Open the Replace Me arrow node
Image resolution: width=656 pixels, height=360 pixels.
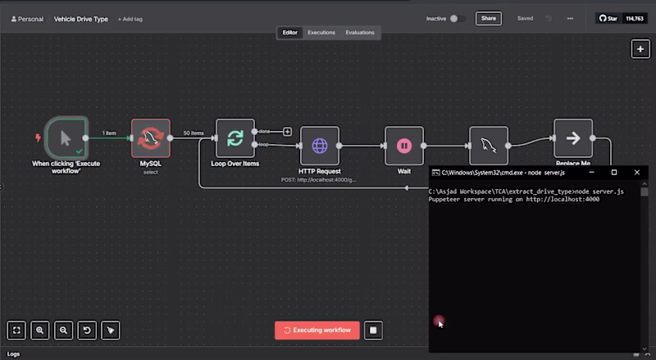[x=573, y=138]
